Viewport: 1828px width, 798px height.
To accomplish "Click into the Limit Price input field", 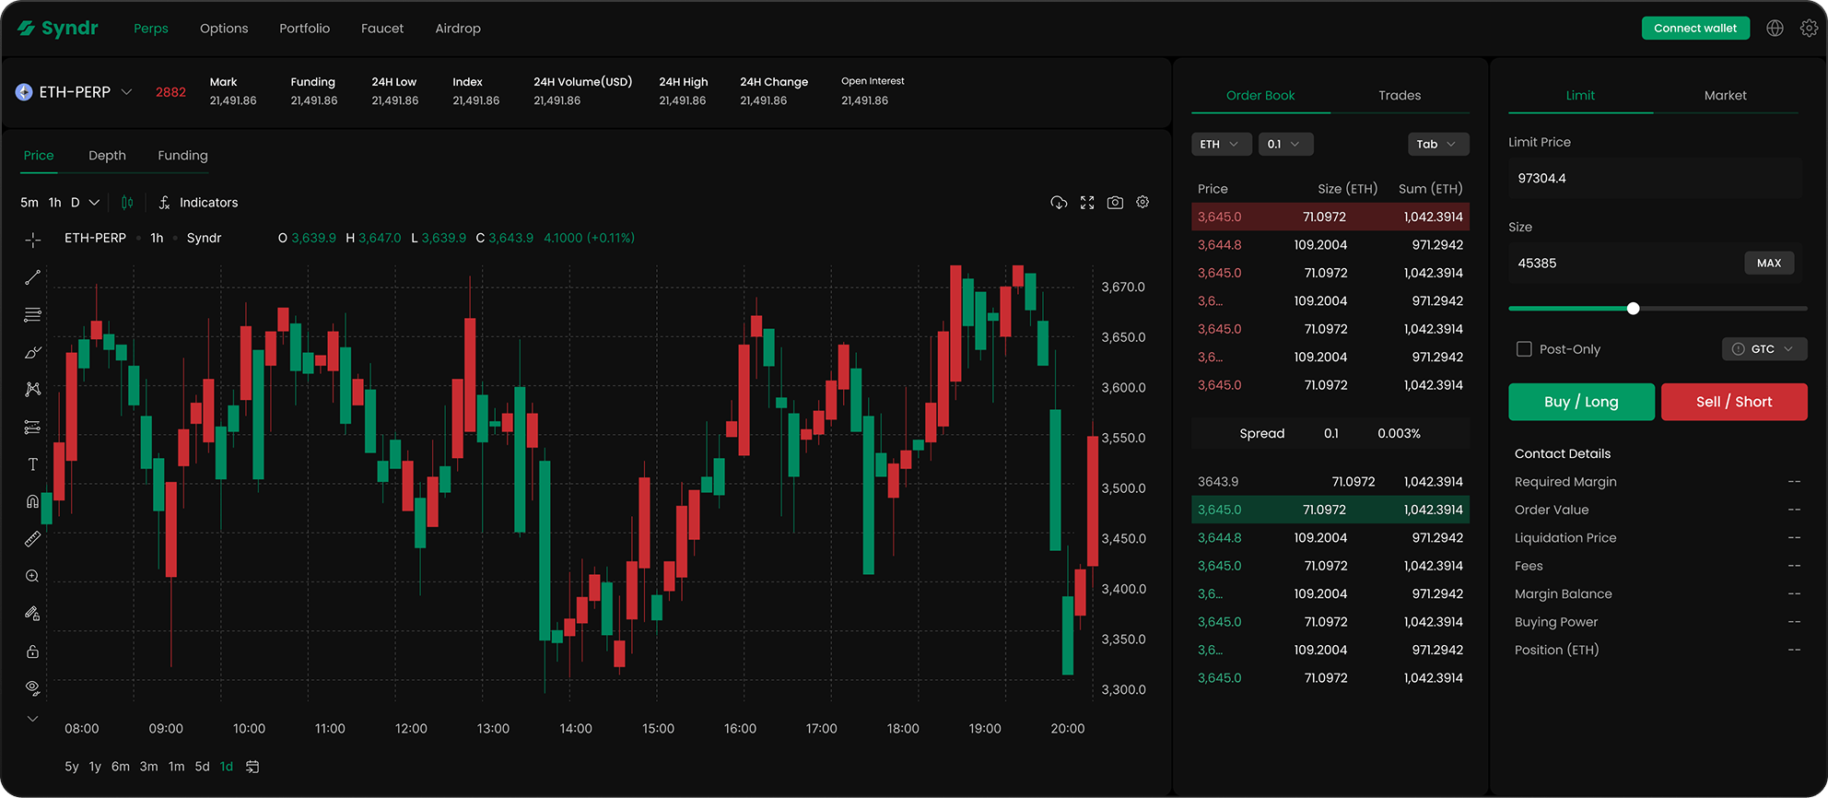I will [1655, 179].
